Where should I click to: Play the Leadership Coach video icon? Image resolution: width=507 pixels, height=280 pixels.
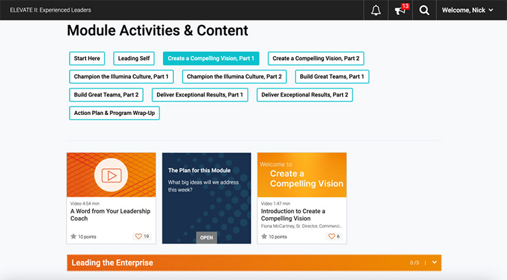(x=111, y=175)
